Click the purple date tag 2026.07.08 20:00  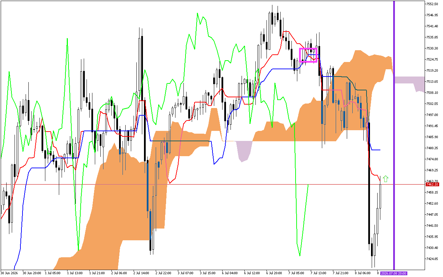pos(394,273)
